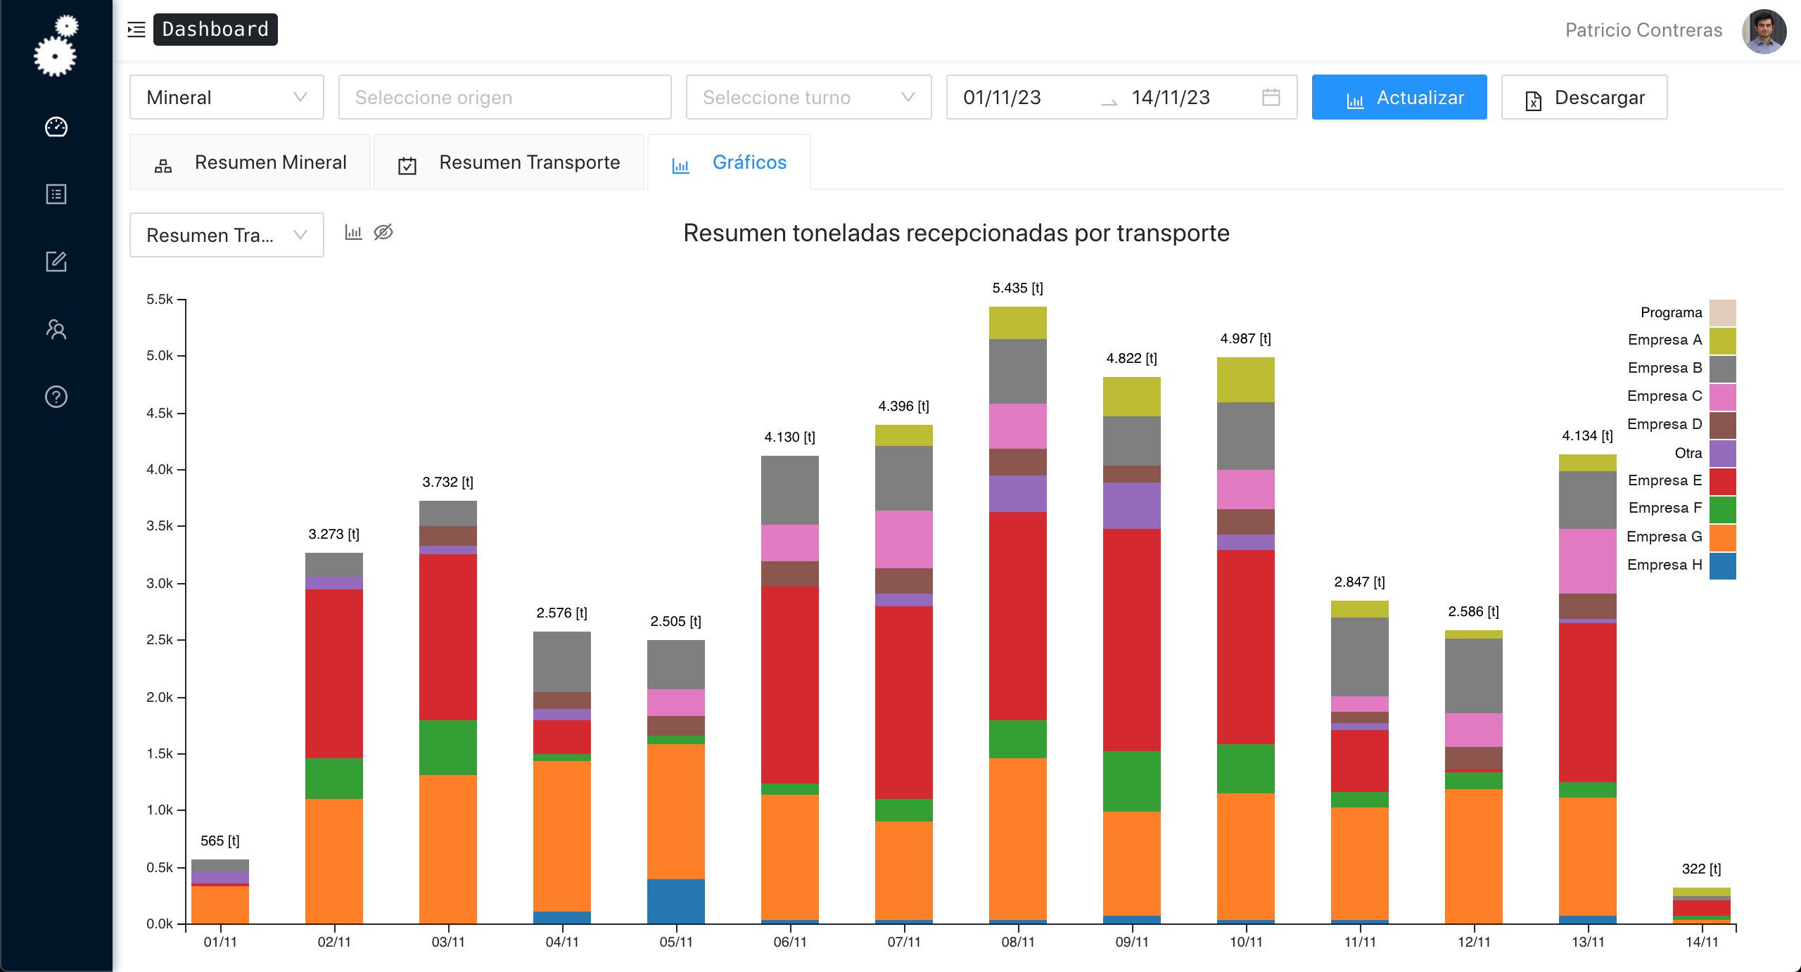Screen dimensions: 1801x972
Task: Click the Actualizar button
Action: (1399, 97)
